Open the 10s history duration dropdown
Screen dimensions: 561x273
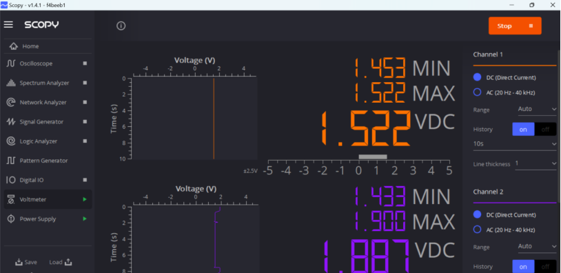click(x=515, y=144)
